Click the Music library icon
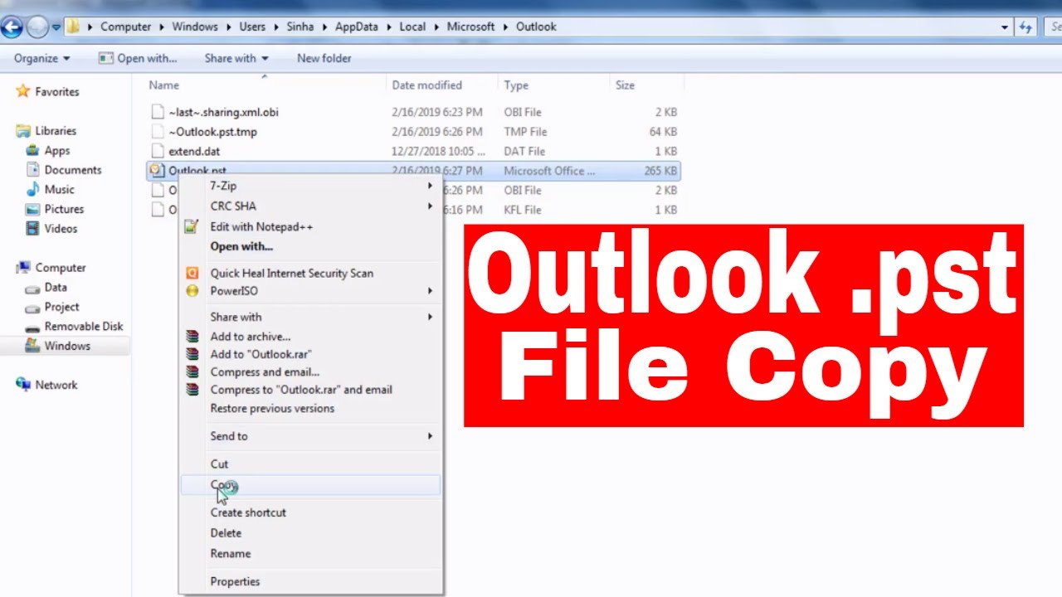Image resolution: width=1062 pixels, height=597 pixels. coord(32,190)
